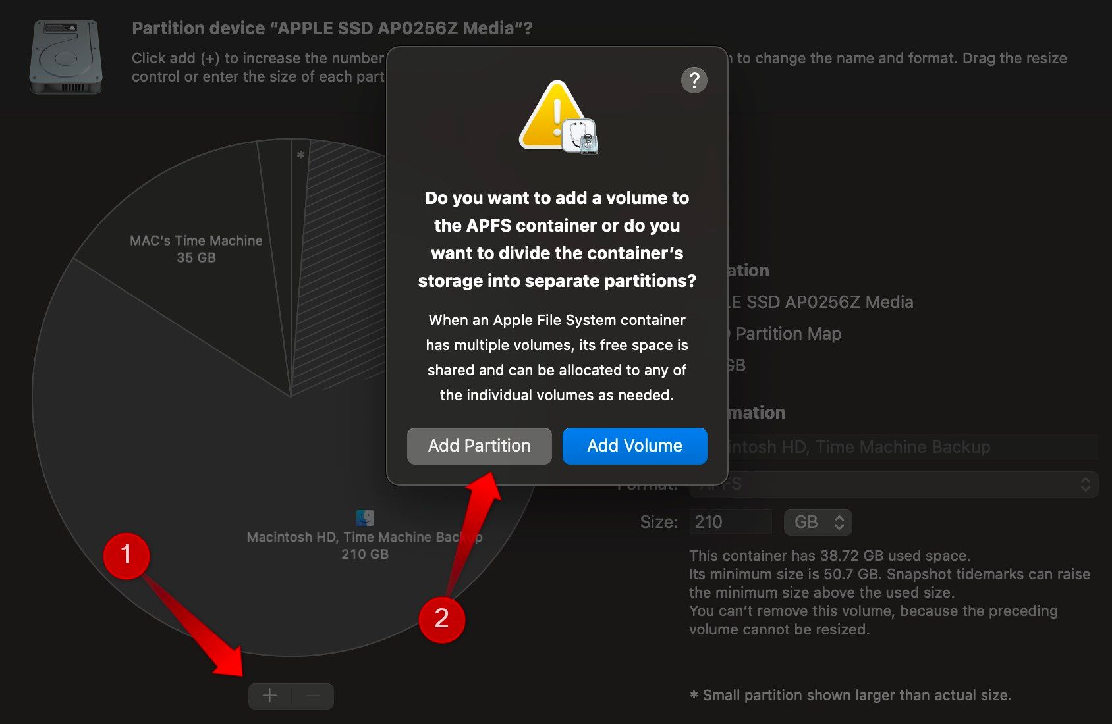
Task: Click 'This container has 38.72 GB used space' text
Action: [829, 556]
